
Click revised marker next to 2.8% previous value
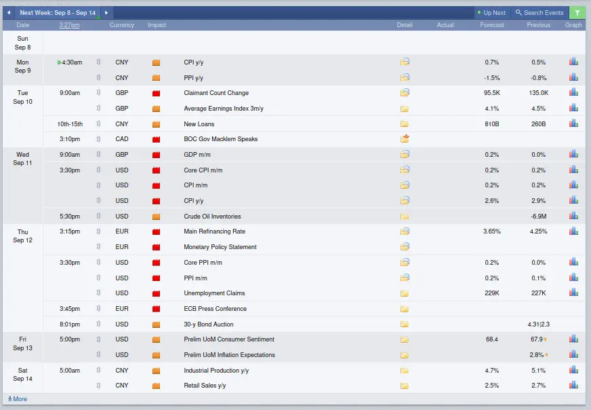(x=546, y=355)
